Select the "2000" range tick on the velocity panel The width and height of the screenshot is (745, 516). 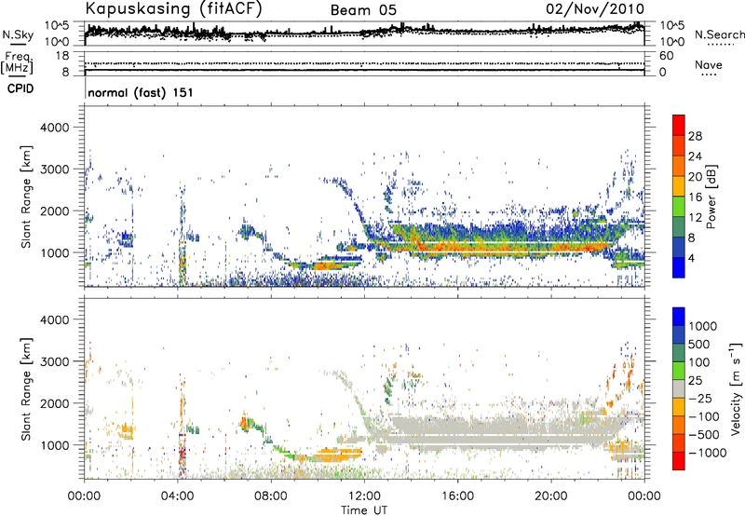[54, 403]
